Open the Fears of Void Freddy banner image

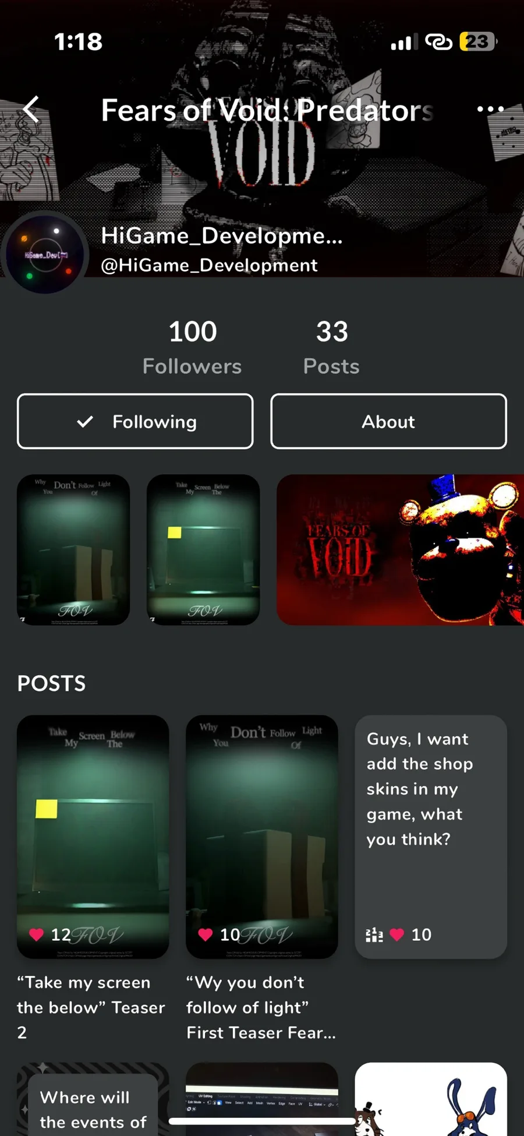tap(400, 549)
